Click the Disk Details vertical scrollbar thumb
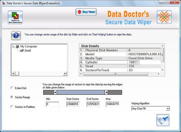 coord(163,55)
